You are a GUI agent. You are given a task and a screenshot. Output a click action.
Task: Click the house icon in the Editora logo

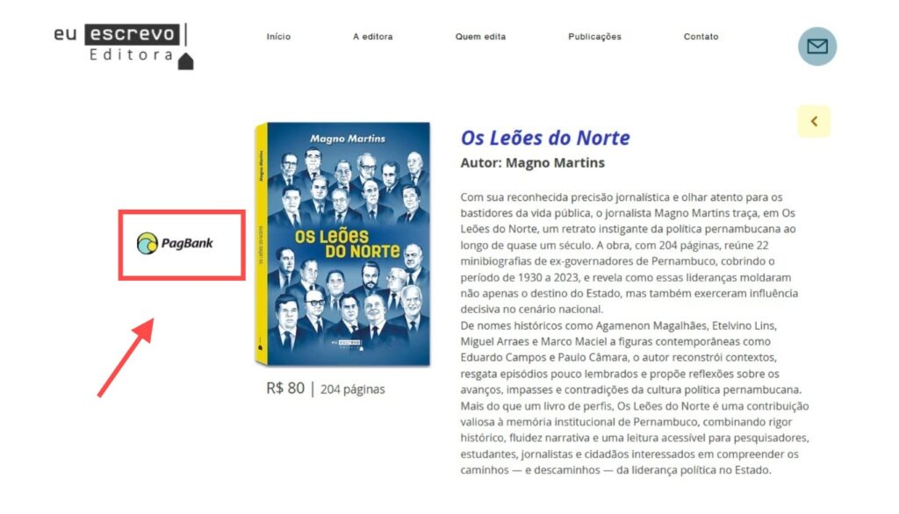[186, 61]
